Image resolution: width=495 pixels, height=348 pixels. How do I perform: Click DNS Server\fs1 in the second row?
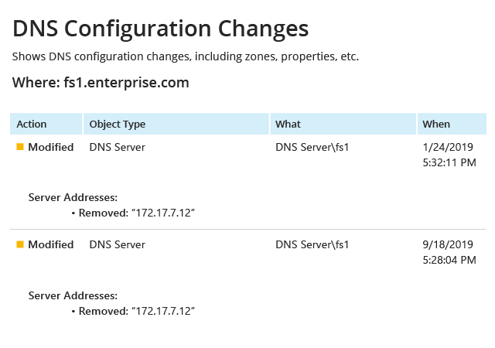312,244
